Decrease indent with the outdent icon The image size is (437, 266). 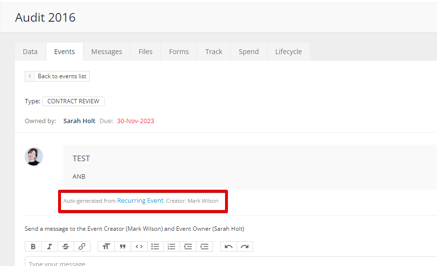click(188, 246)
